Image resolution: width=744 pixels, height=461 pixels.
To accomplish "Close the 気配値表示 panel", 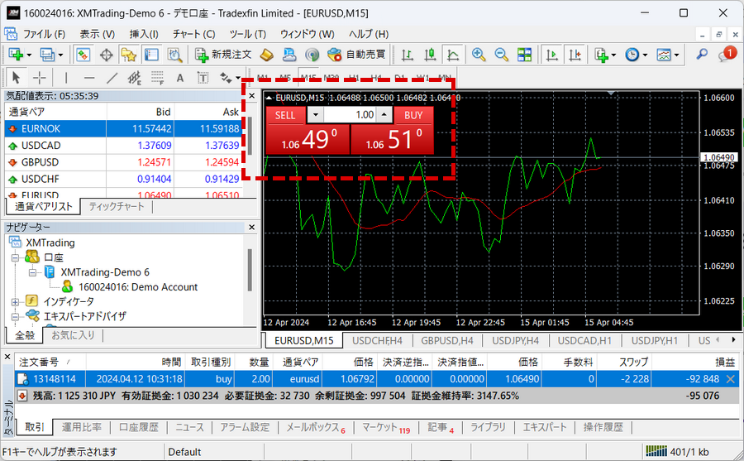I will click(x=252, y=95).
